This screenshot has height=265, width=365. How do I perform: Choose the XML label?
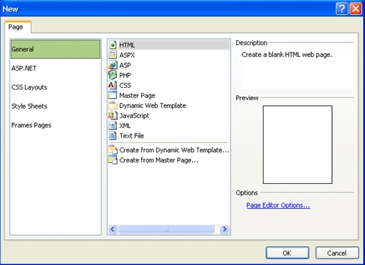[x=125, y=125]
